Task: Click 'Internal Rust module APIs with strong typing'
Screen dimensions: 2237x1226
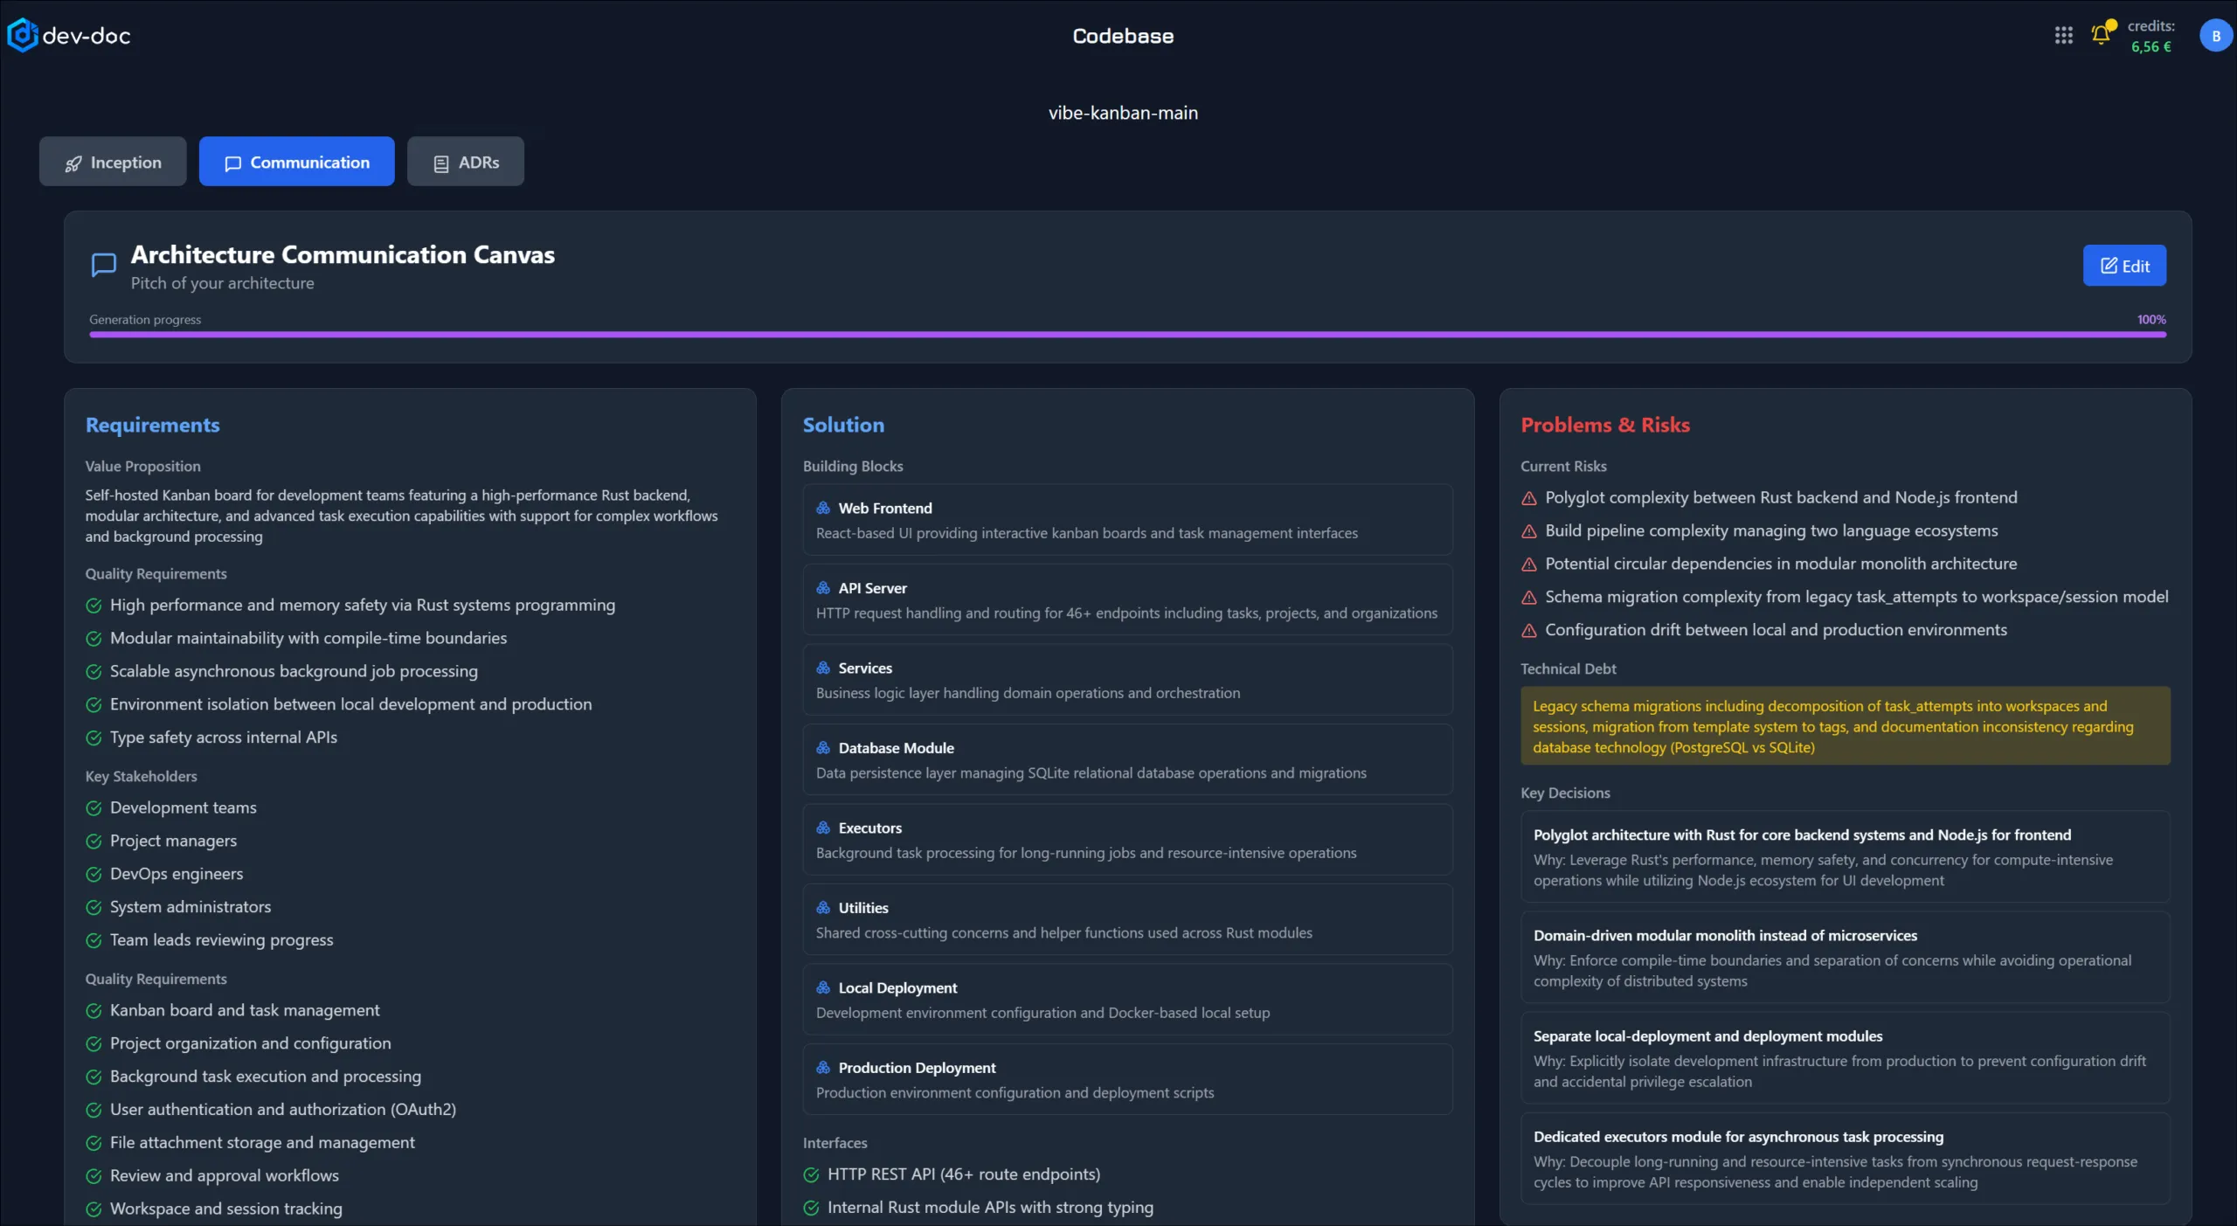Action: click(x=990, y=1208)
